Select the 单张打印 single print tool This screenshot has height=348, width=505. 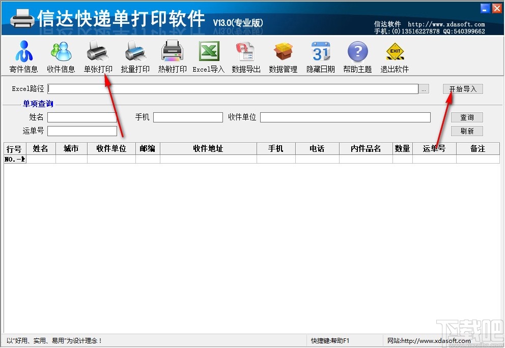(97, 56)
